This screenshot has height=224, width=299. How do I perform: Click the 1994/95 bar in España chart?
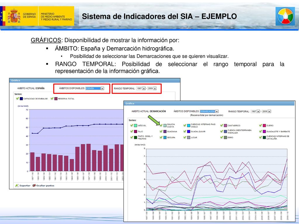click(x=72, y=165)
